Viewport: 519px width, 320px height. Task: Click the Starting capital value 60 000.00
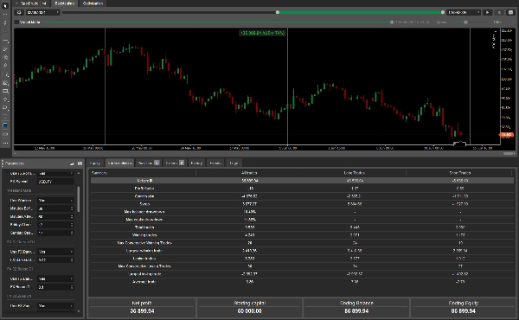[249, 311]
